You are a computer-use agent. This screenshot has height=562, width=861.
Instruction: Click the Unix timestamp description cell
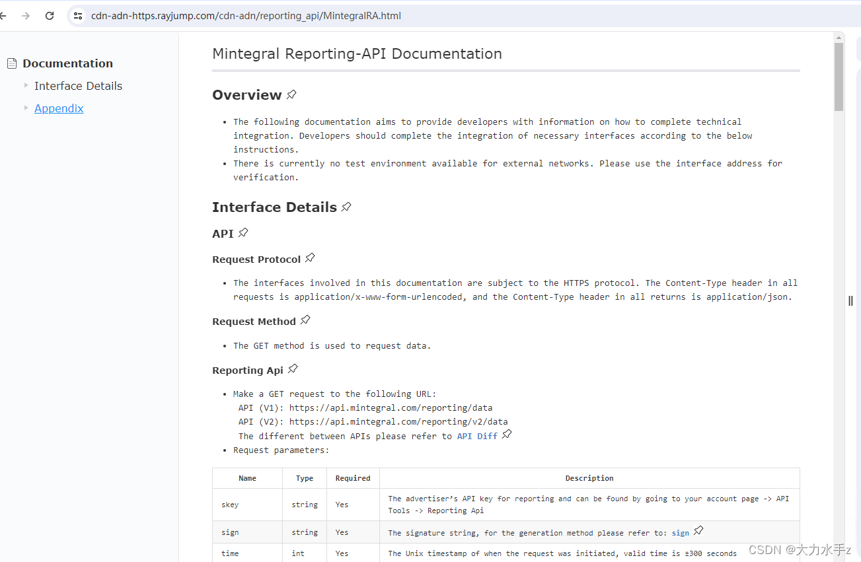(589, 553)
